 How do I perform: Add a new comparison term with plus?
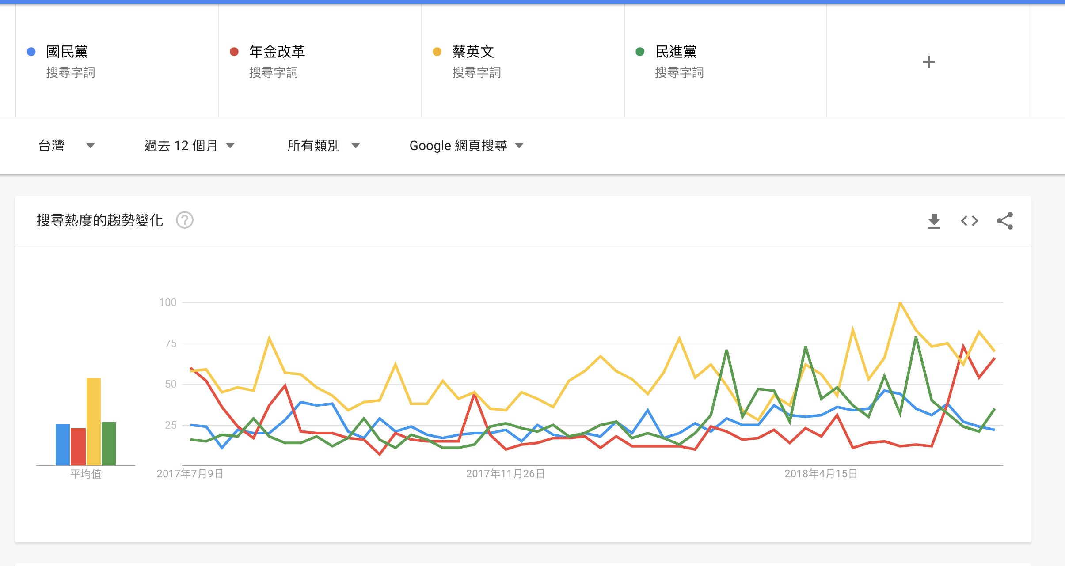[928, 62]
